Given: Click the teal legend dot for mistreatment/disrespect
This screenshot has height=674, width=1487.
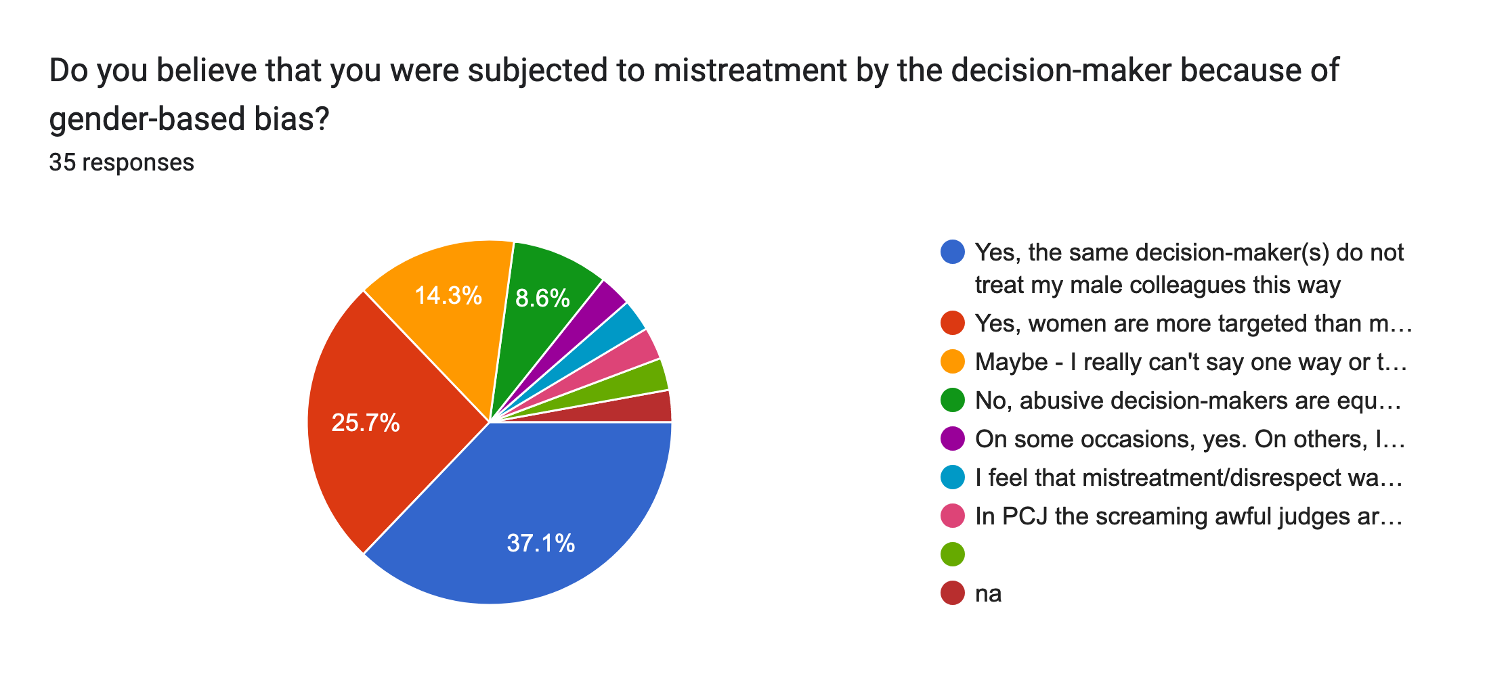Looking at the screenshot, I should pyautogui.click(x=953, y=478).
